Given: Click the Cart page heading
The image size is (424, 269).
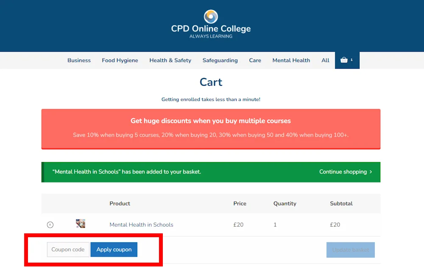Looking at the screenshot, I should [211, 82].
